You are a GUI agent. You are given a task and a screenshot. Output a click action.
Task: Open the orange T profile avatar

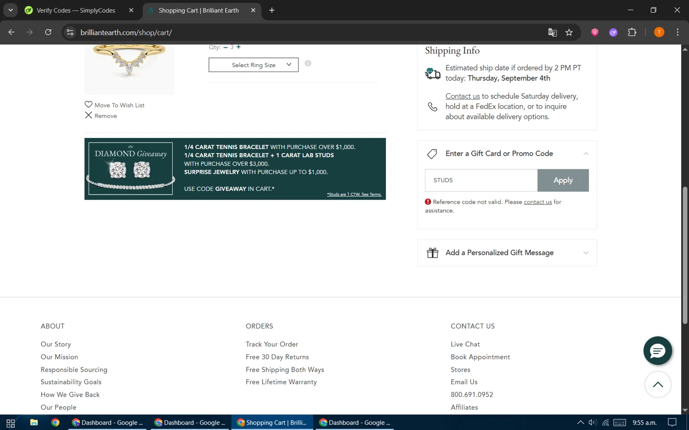(x=659, y=32)
